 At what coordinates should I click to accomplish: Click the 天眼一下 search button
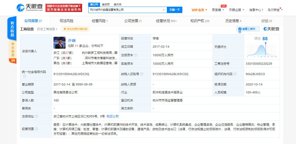(x=174, y=10)
